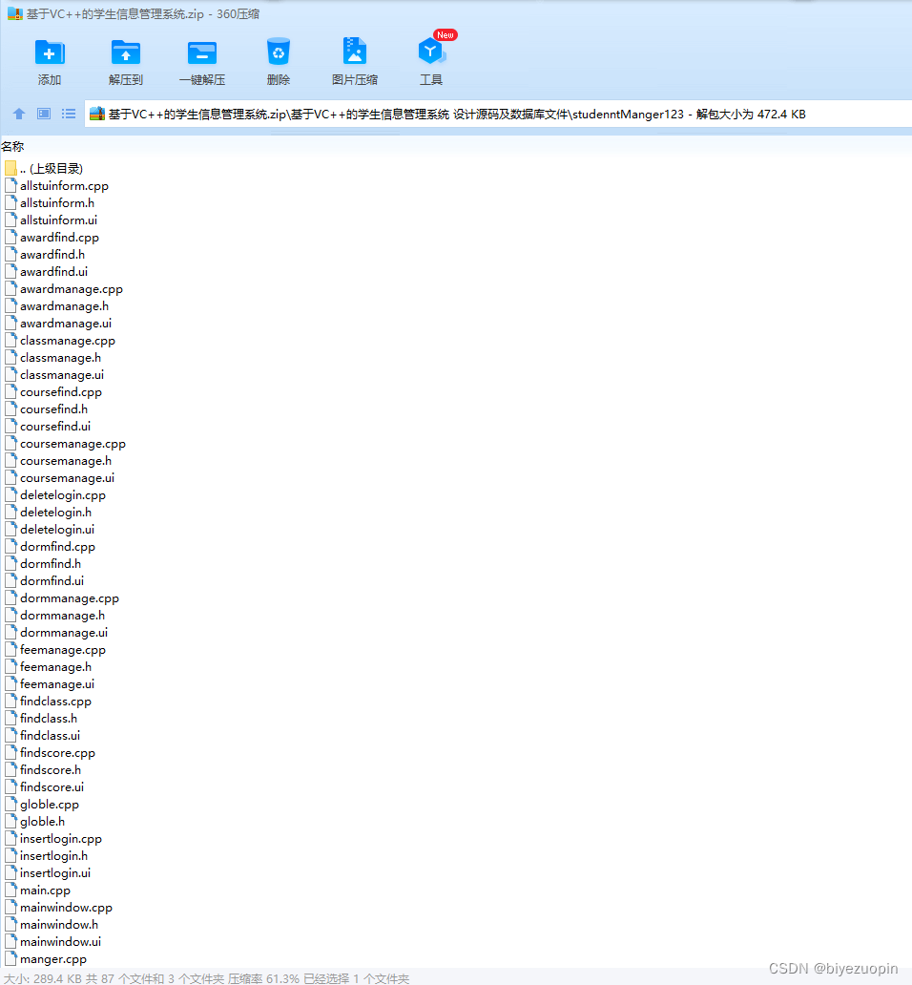Select file findscore.ui
The width and height of the screenshot is (912, 985).
click(45, 786)
